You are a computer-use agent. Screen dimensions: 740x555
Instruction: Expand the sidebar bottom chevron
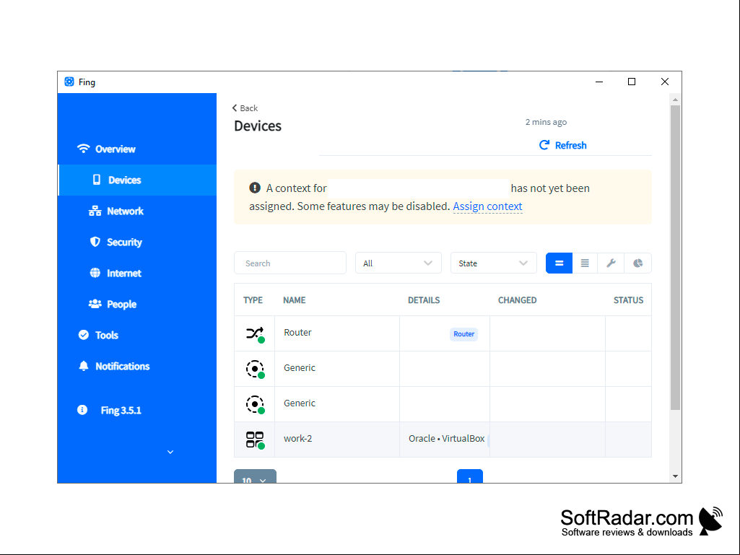(x=170, y=452)
